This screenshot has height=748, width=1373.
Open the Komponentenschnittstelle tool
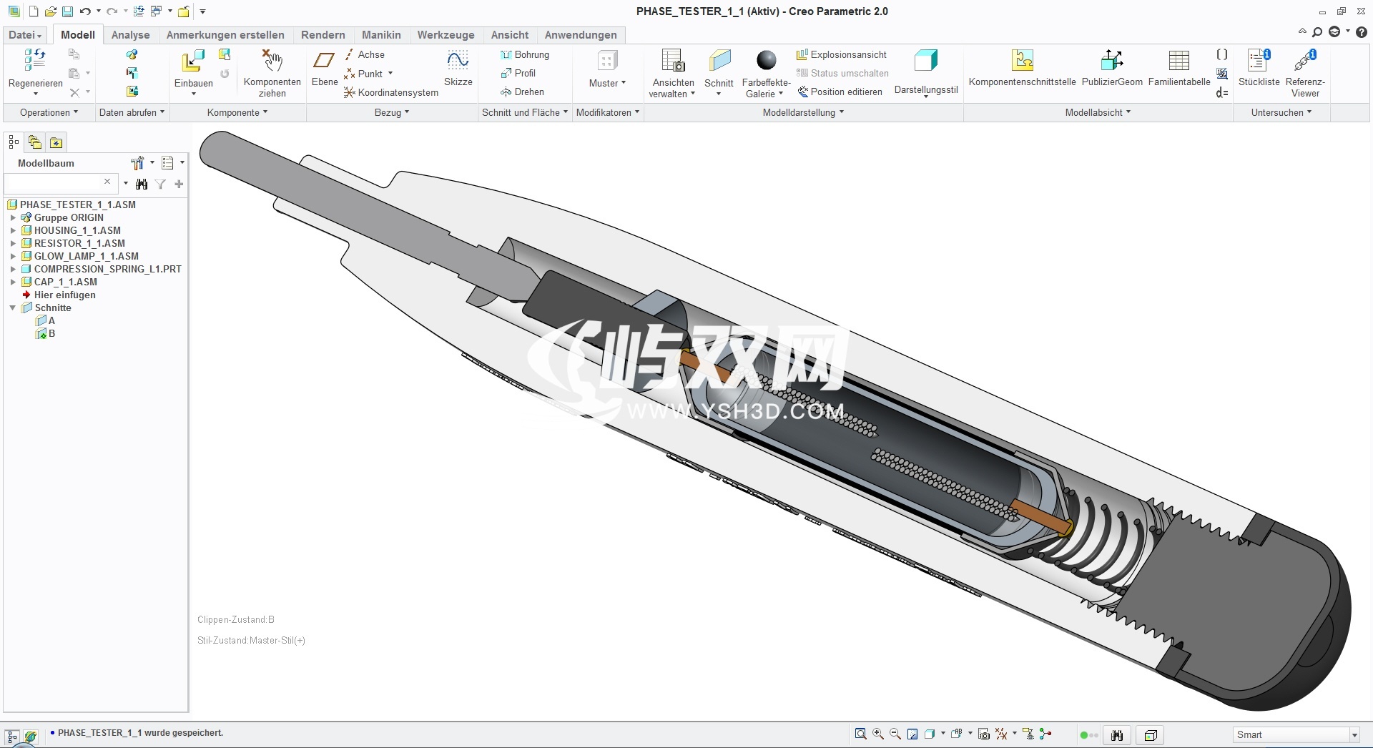click(1022, 61)
